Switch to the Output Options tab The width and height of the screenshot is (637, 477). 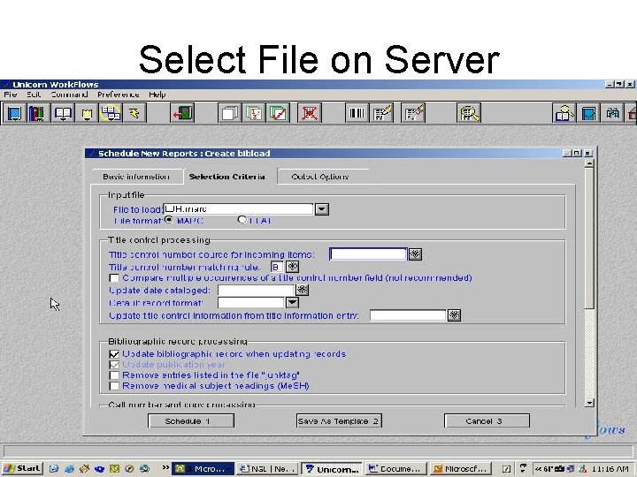click(x=320, y=177)
